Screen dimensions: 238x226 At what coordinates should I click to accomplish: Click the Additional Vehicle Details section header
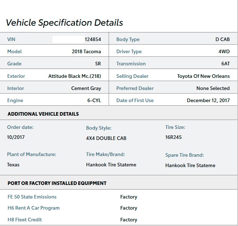43,114
